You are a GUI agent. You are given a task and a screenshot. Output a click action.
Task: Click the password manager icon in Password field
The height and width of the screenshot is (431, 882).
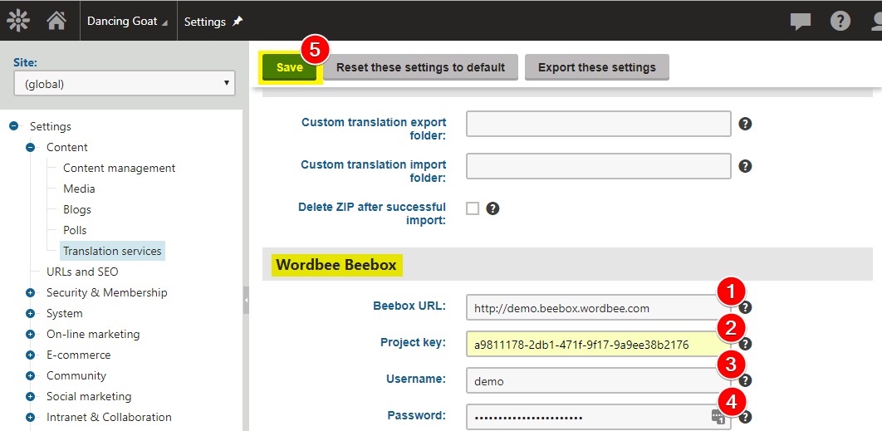coord(718,417)
